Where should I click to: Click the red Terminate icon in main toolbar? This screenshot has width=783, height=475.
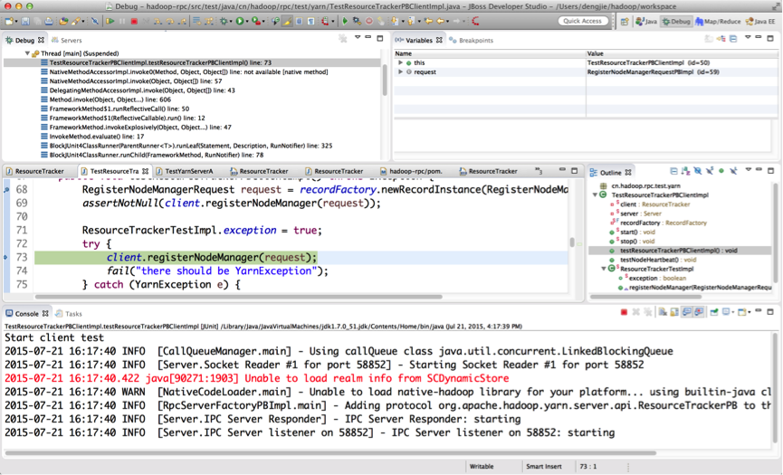(134, 21)
